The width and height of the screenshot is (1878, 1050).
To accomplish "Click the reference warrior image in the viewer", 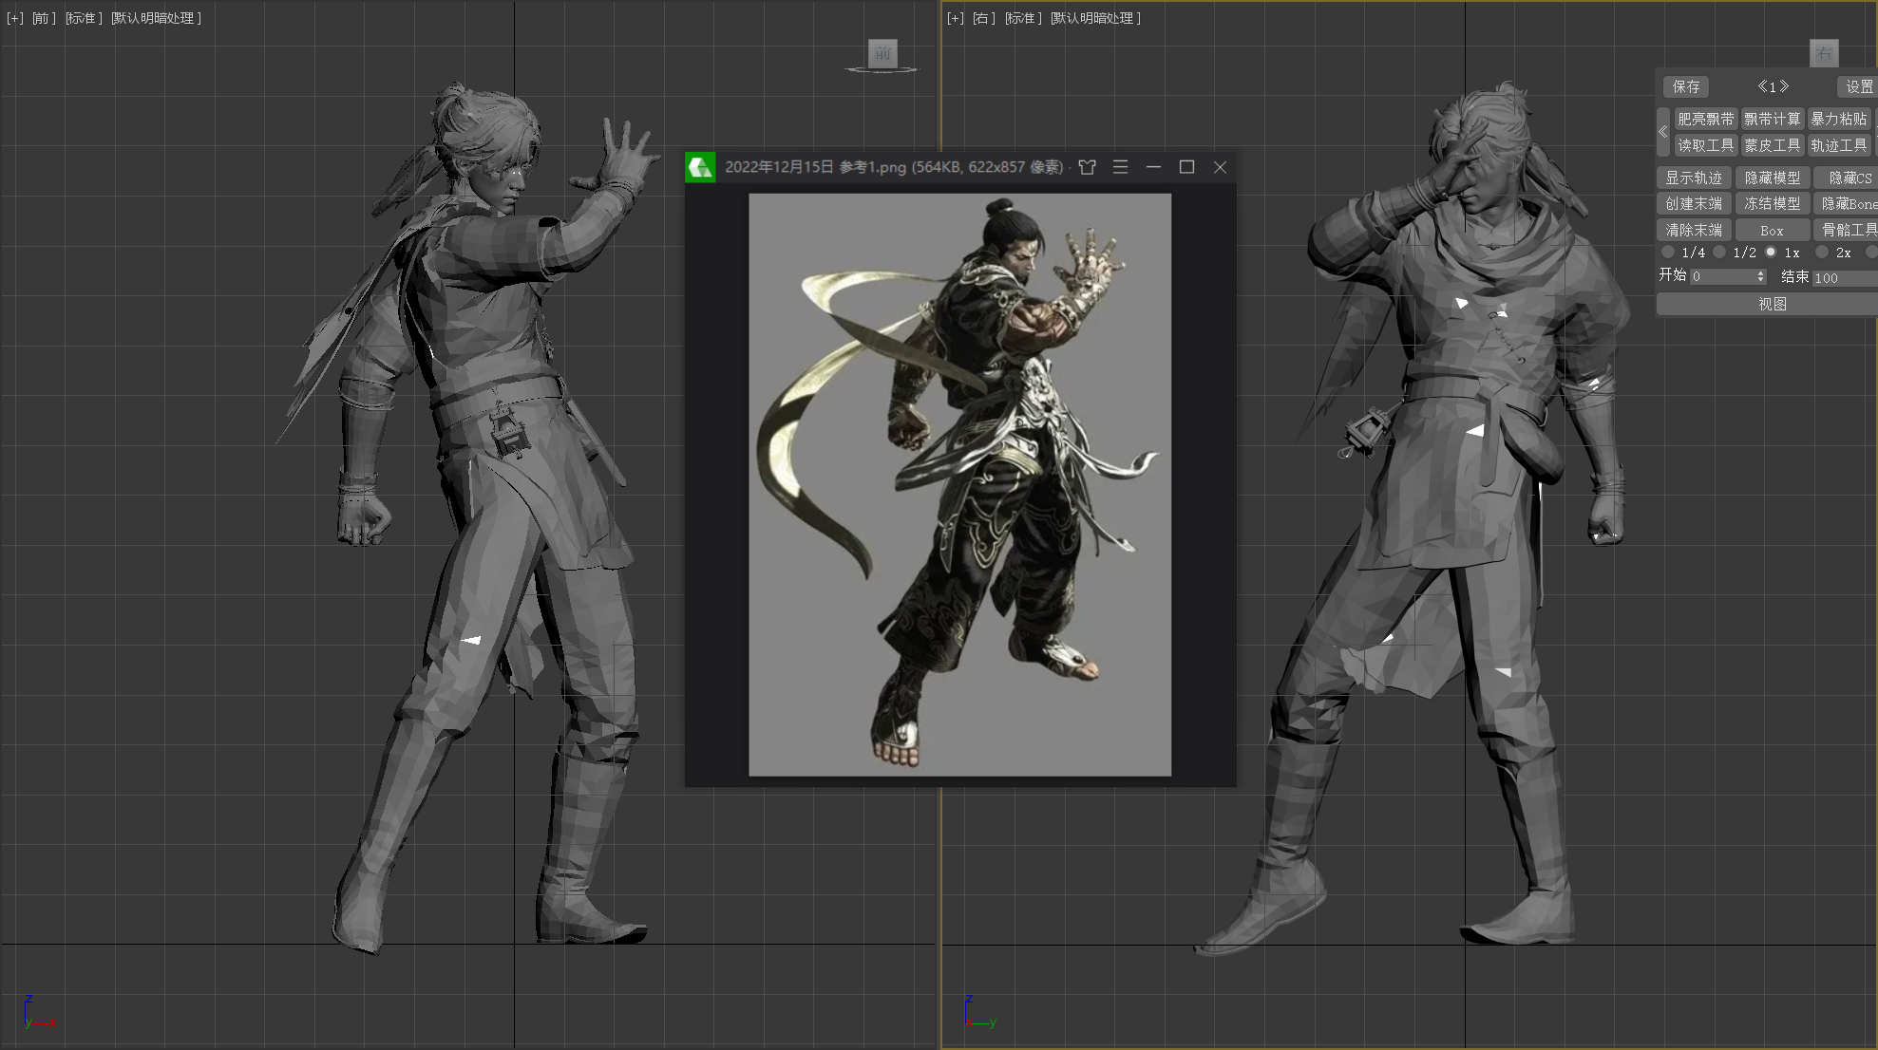I will (x=959, y=484).
